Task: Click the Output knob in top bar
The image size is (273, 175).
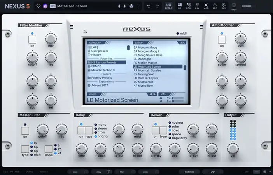Action: 234,5
